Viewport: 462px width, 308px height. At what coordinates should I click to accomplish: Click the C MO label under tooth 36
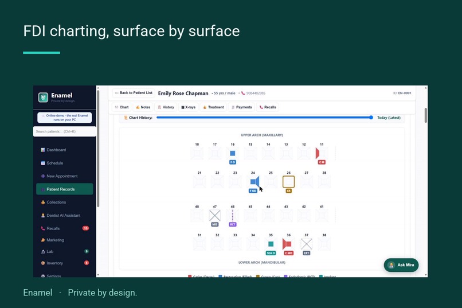click(x=288, y=253)
